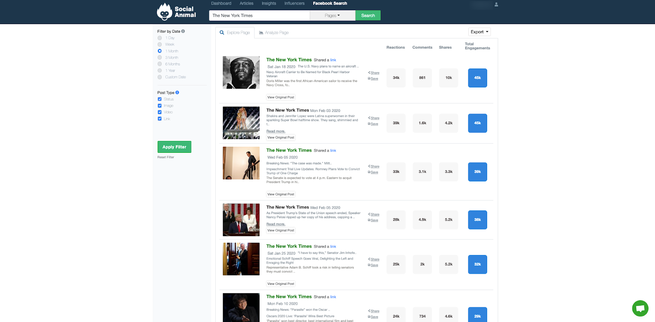The width and height of the screenshot is (655, 322).
Task: Open Facebook Search menu item
Action: point(330,3)
